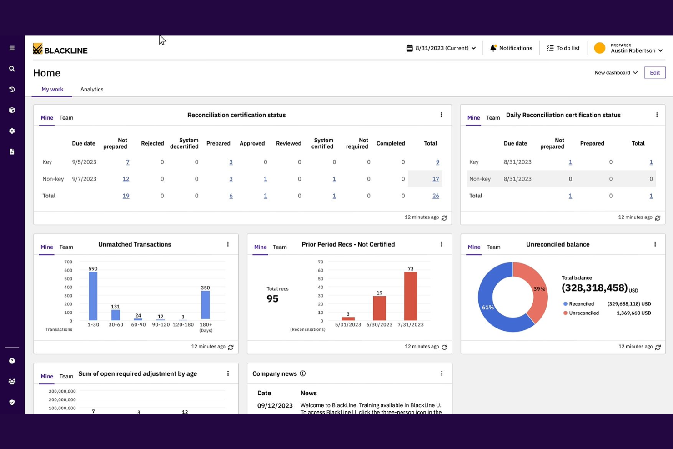Select Team tab in Unreconciled balance
This screenshot has width=673, height=449.
[x=493, y=247]
